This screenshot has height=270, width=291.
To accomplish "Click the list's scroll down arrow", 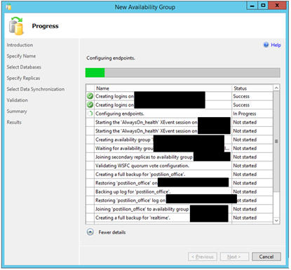I will coord(276,220).
